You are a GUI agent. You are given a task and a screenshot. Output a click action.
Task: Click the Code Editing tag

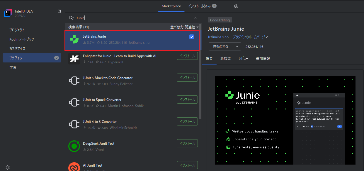pyautogui.click(x=220, y=20)
